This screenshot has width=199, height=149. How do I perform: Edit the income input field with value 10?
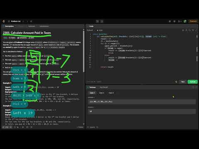click(x=142, y=111)
